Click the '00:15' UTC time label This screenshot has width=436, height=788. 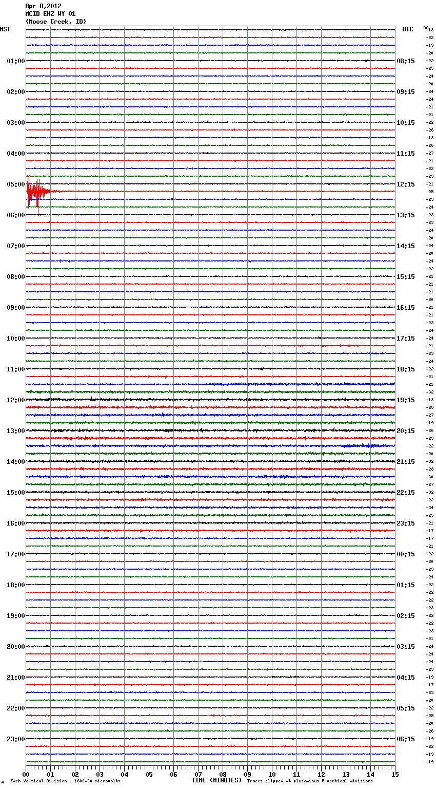click(x=406, y=554)
